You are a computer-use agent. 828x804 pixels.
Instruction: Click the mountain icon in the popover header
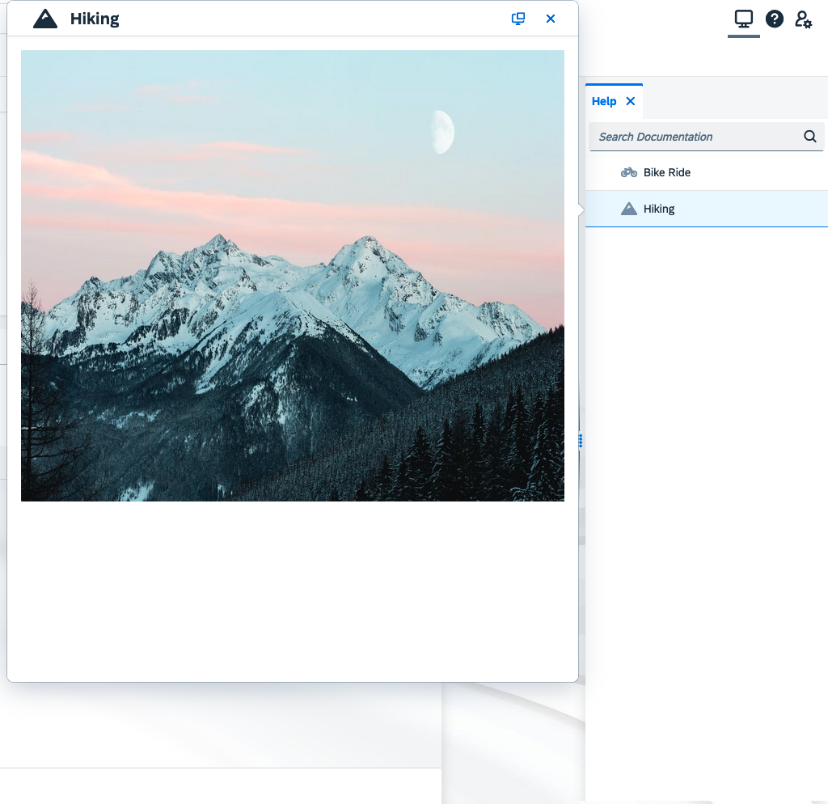click(x=45, y=19)
